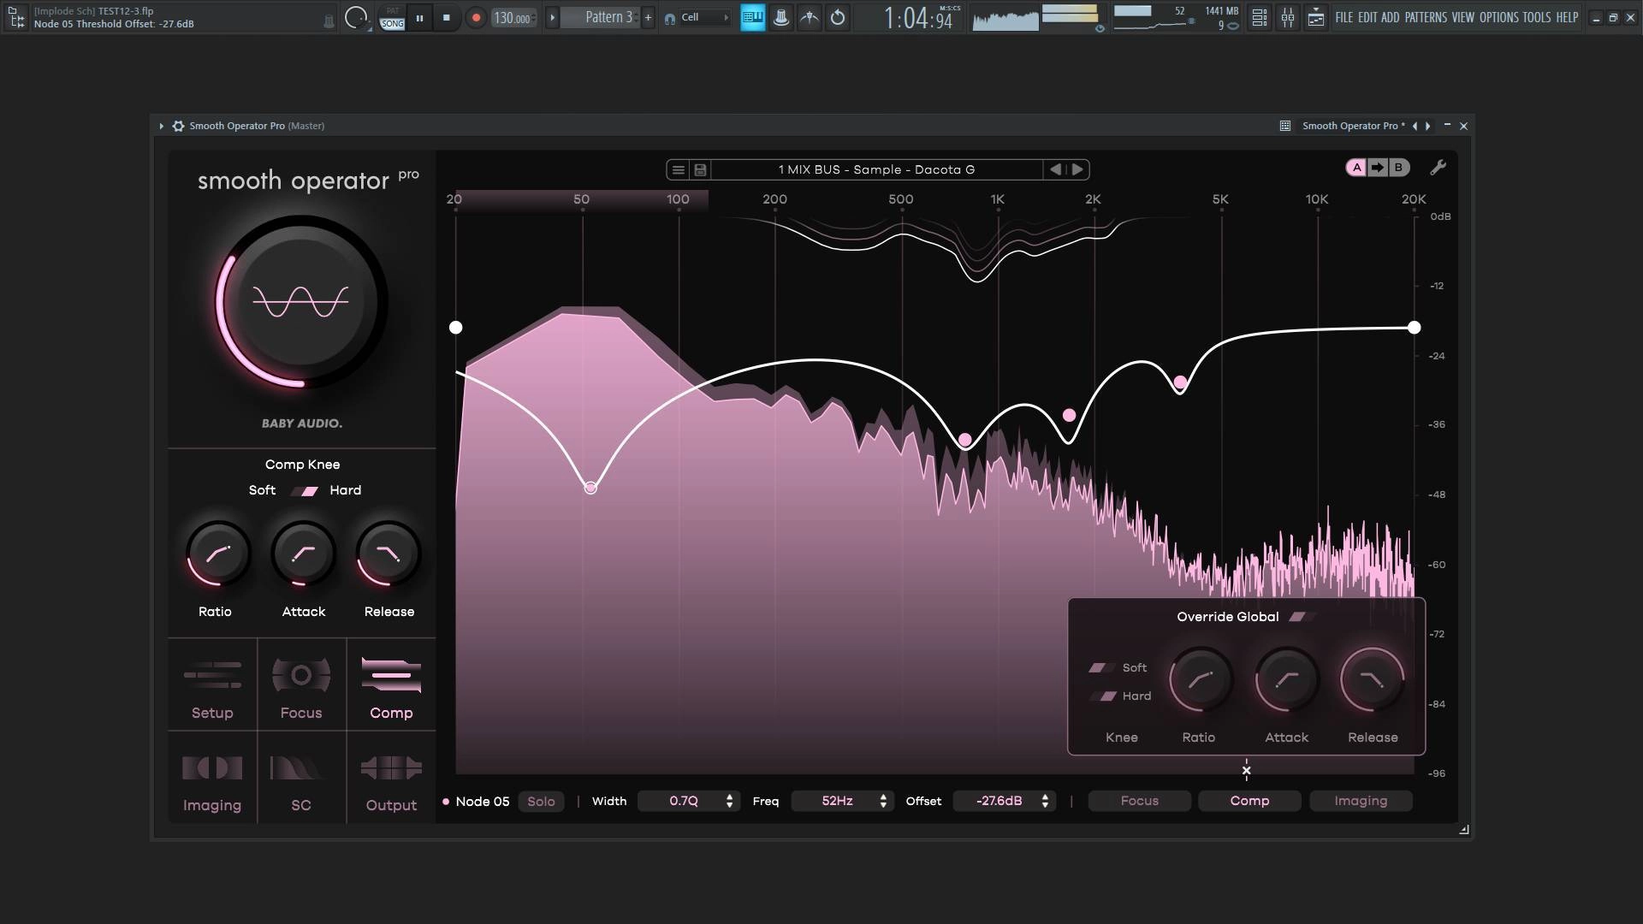Click the global Ratio knob
Viewport: 1643px width, 924px height.
217,554
